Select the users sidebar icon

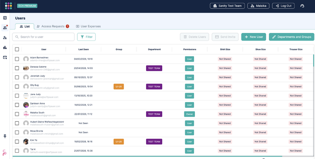point(5,27)
